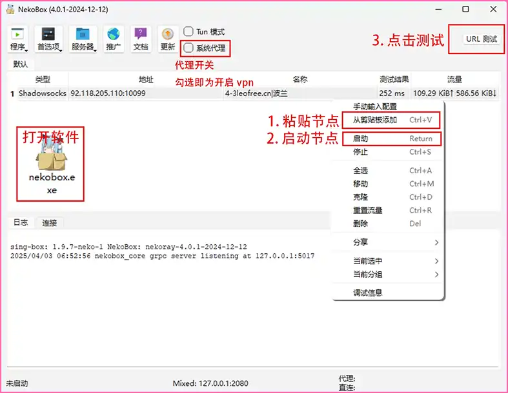
Task: Choose 全选 select all menu entry
Action: 388,171
